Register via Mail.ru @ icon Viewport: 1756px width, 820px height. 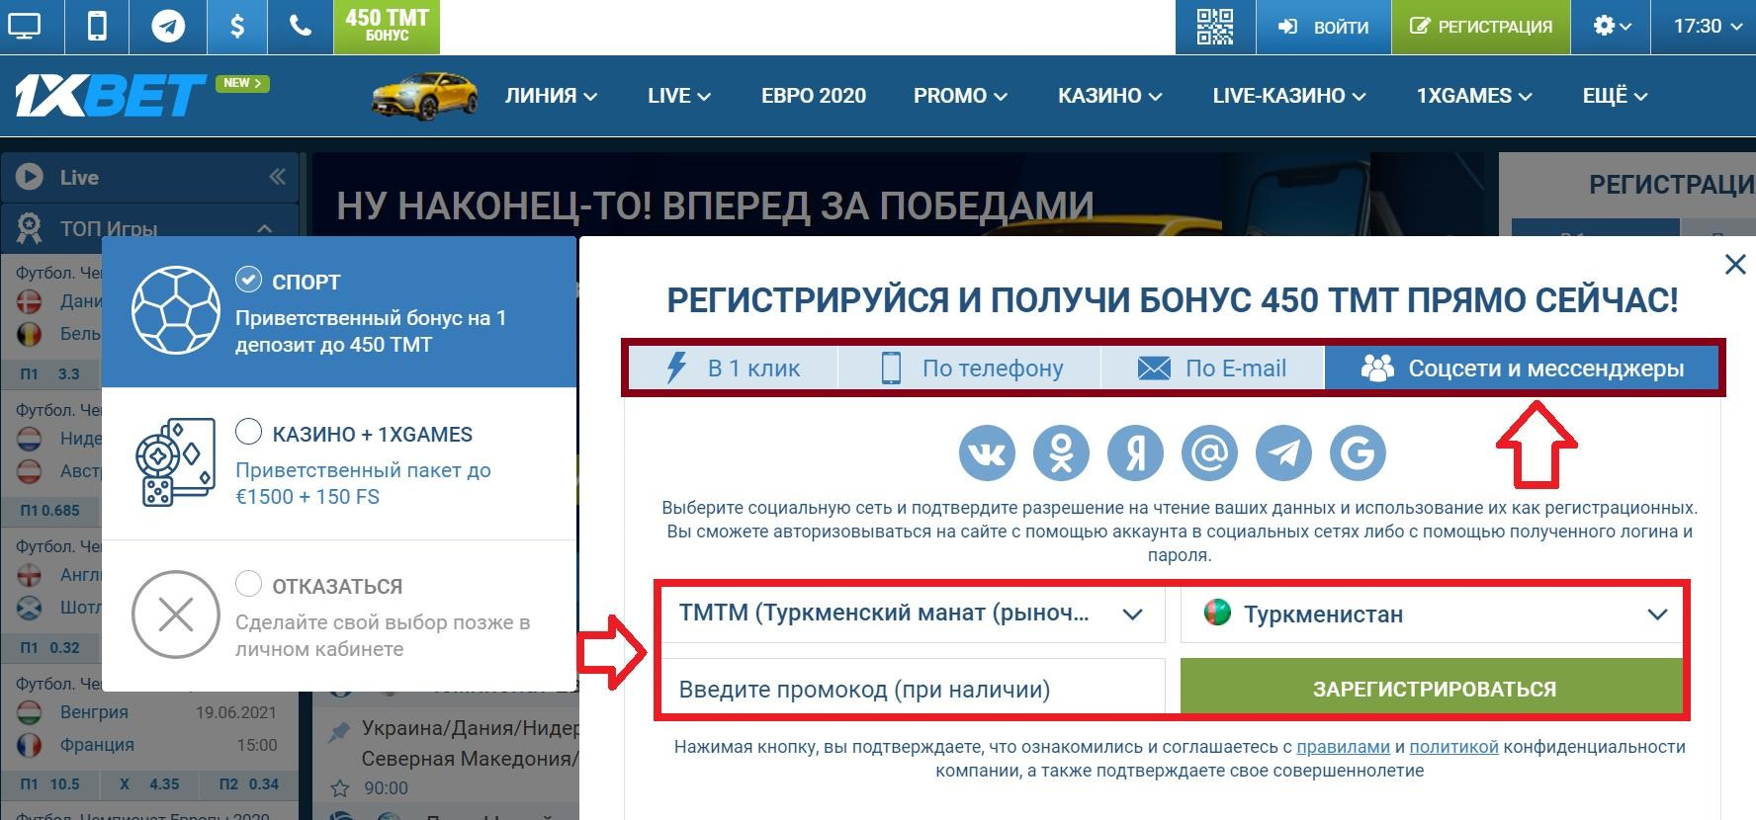coord(1209,453)
